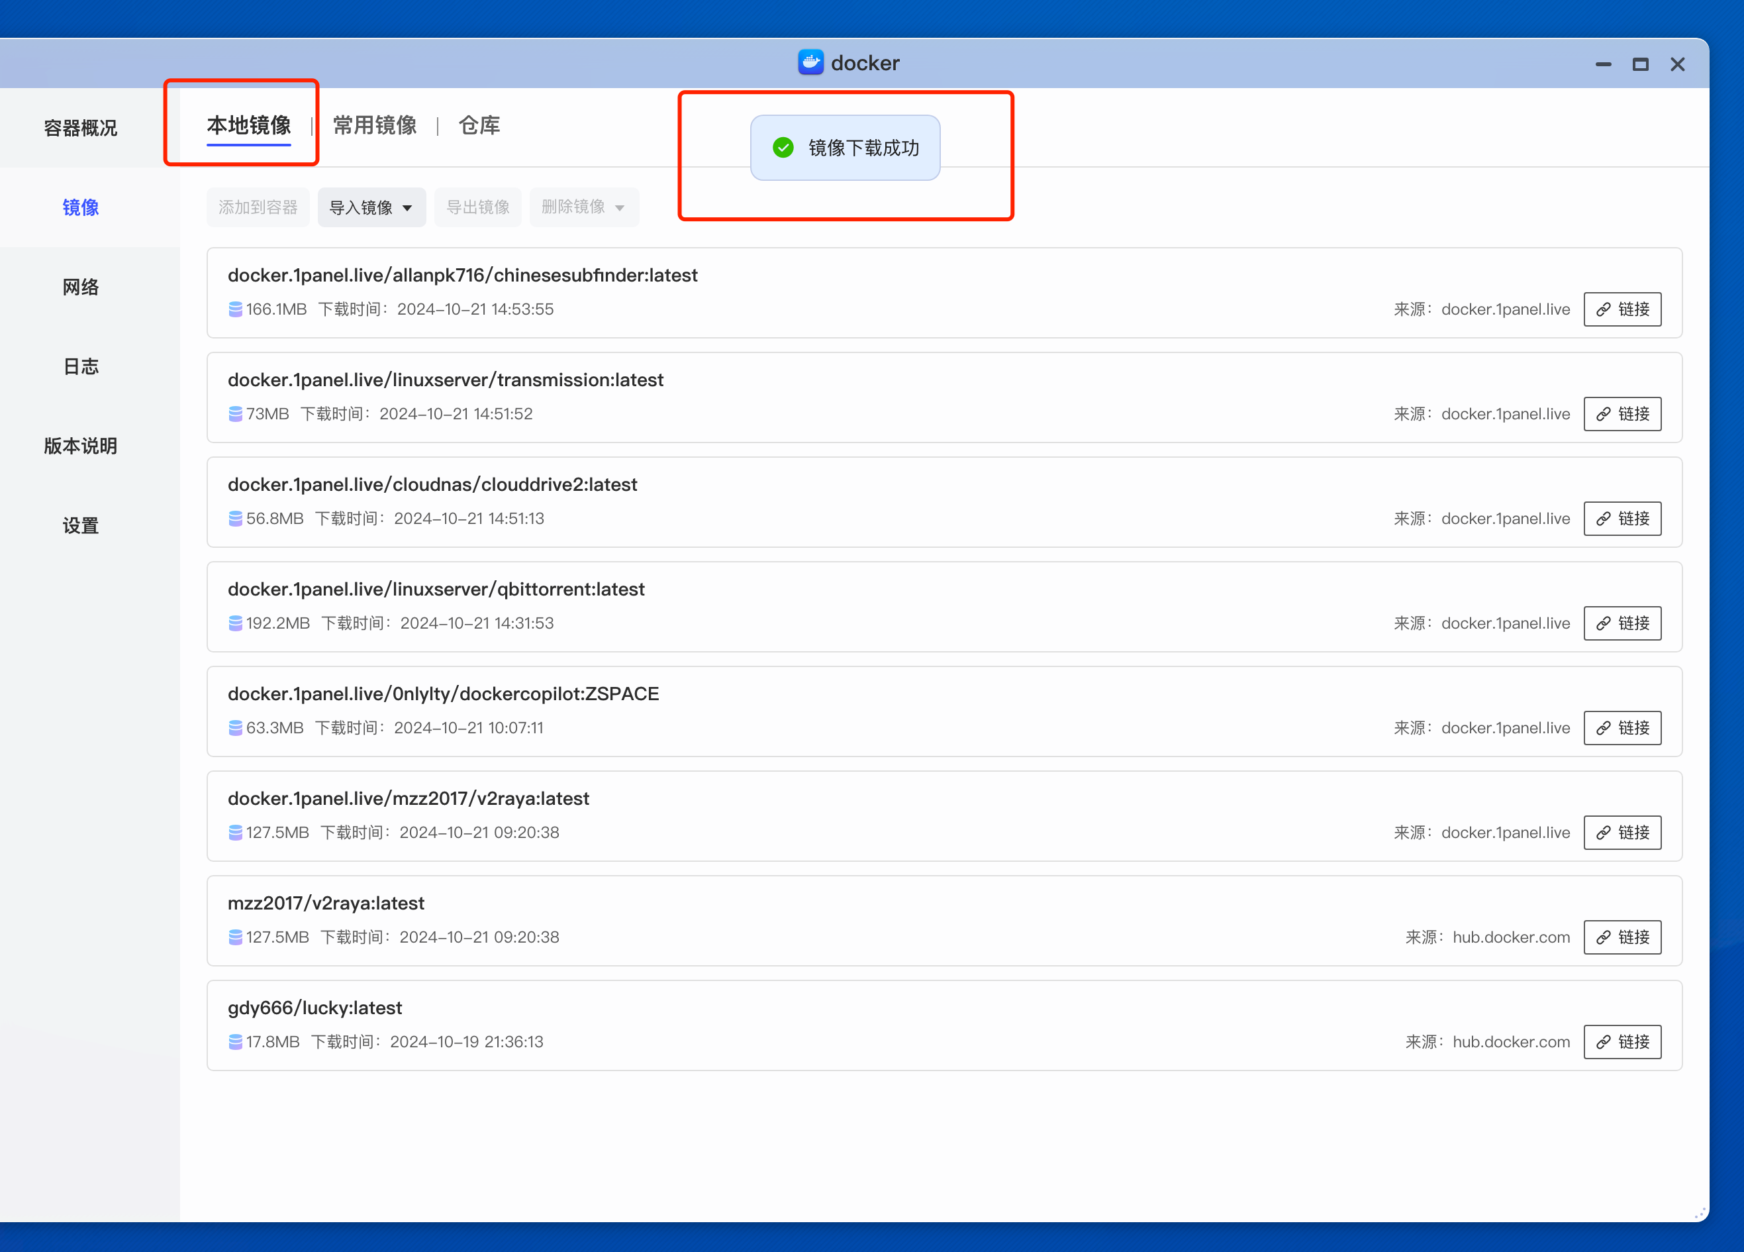
Task: Click 添加到容器 button
Action: [x=258, y=207]
